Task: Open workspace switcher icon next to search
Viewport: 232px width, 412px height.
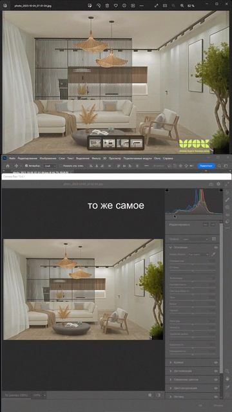Action: tap(226, 166)
